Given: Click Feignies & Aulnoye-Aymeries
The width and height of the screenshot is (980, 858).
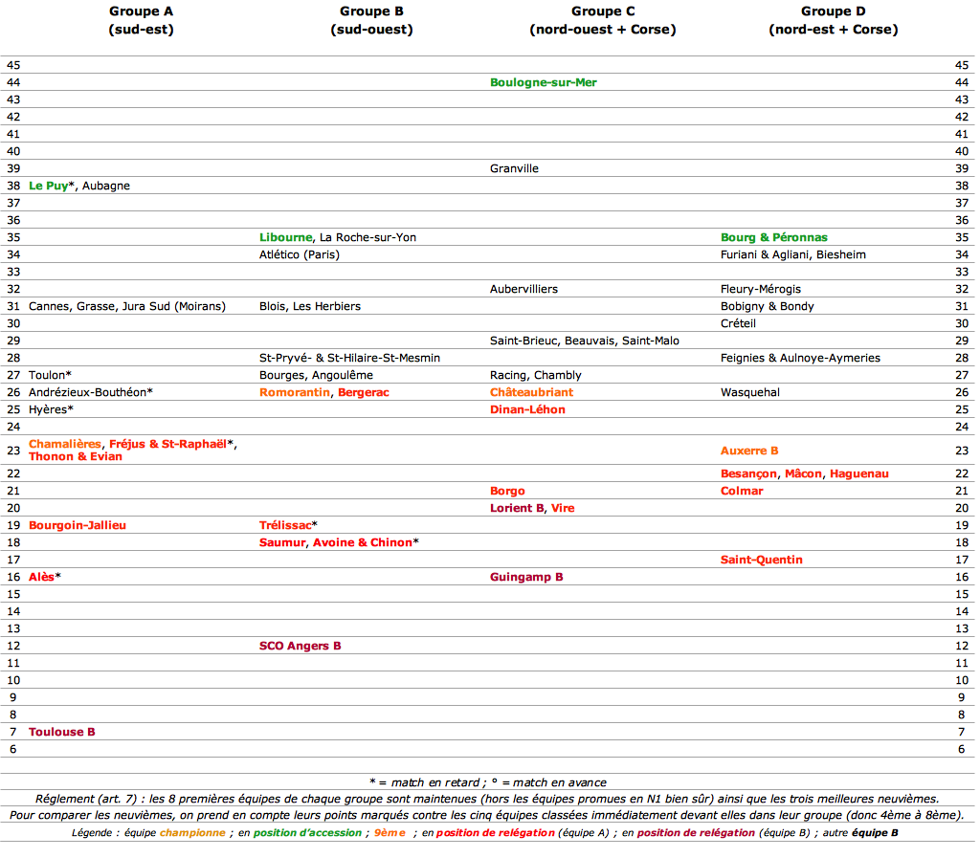Looking at the screenshot, I should [x=800, y=358].
